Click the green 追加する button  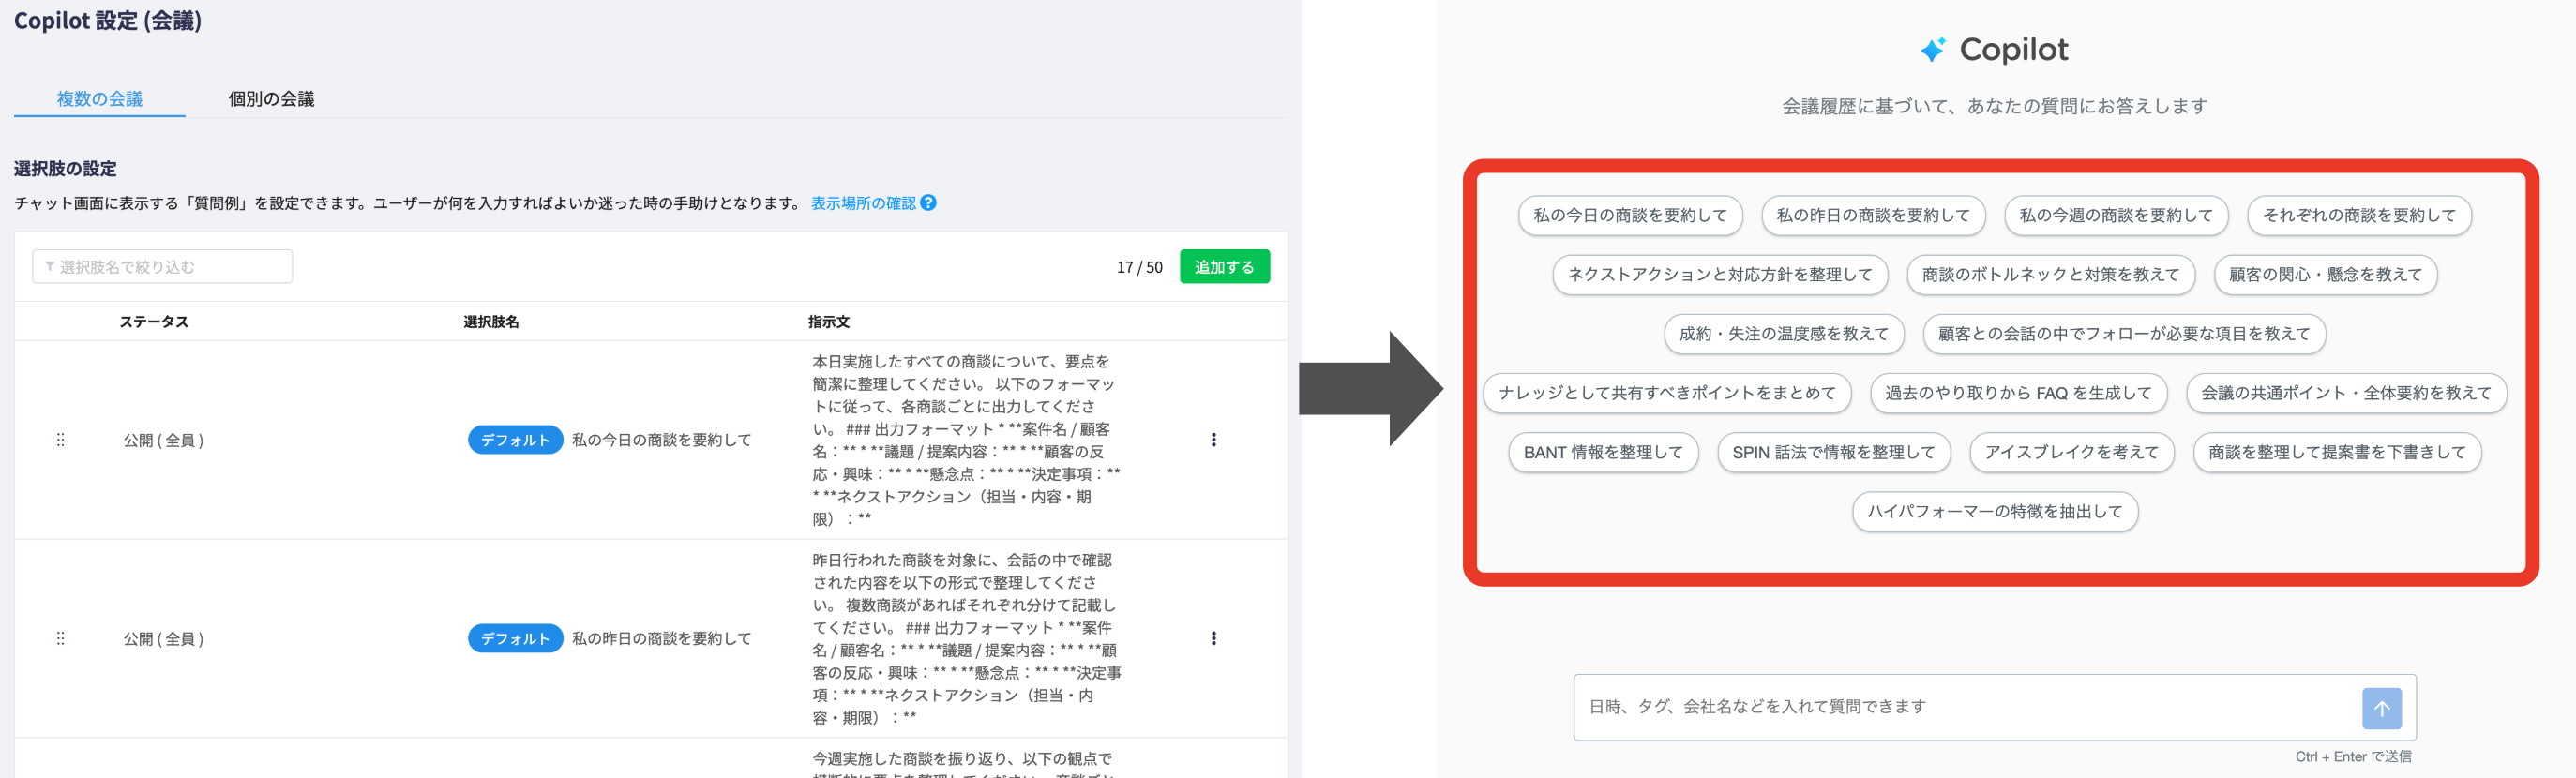pyautogui.click(x=1224, y=267)
